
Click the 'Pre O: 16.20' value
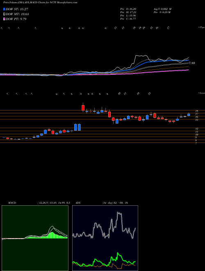pyautogui.click(x=128, y=9)
